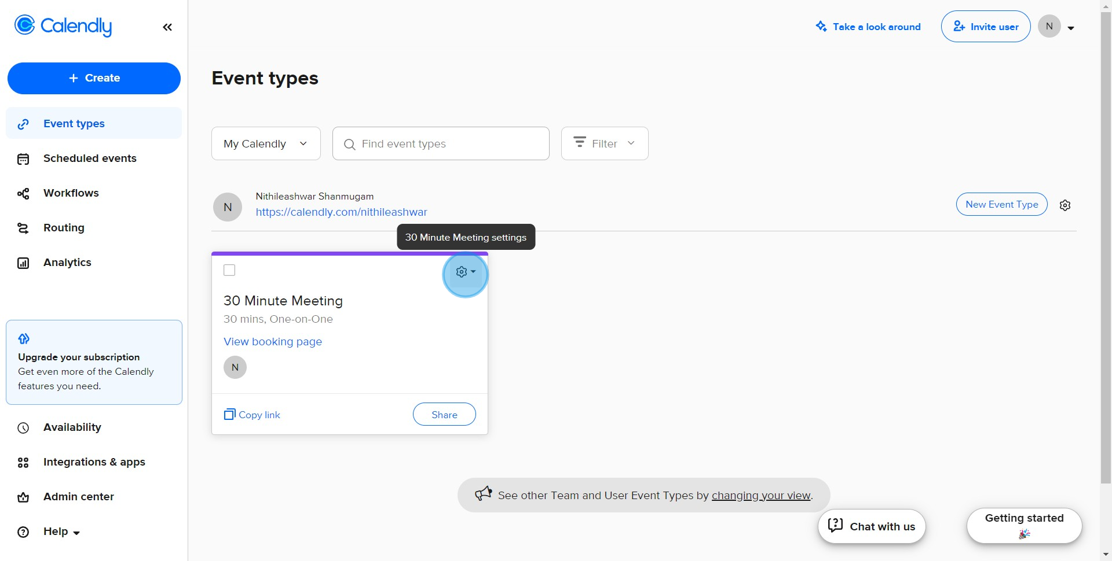Click the scrollbar down arrow
Viewport: 1112px width, 561px height.
pos(1106,555)
